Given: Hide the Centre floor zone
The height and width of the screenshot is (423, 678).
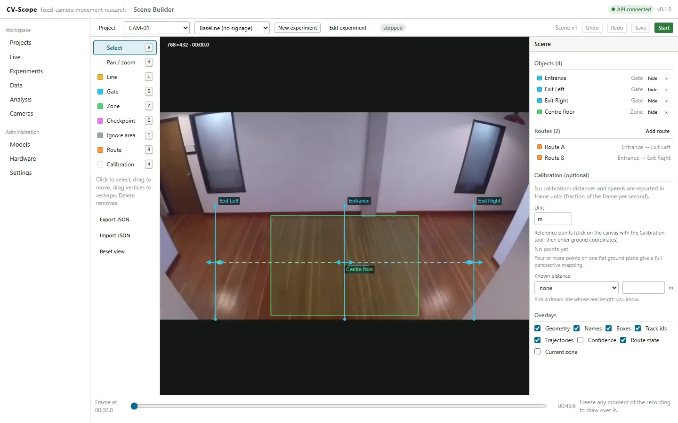Looking at the screenshot, I should 653,112.
